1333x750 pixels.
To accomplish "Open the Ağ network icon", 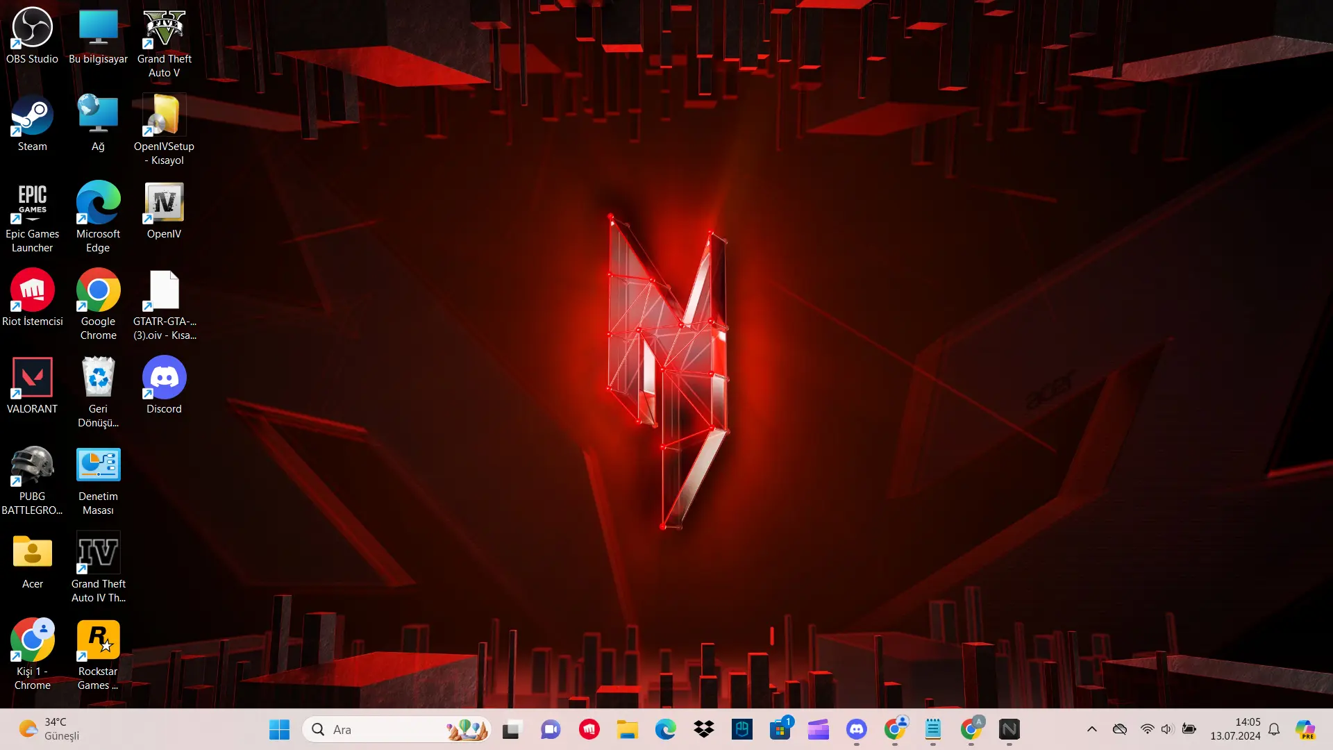I will point(98,124).
